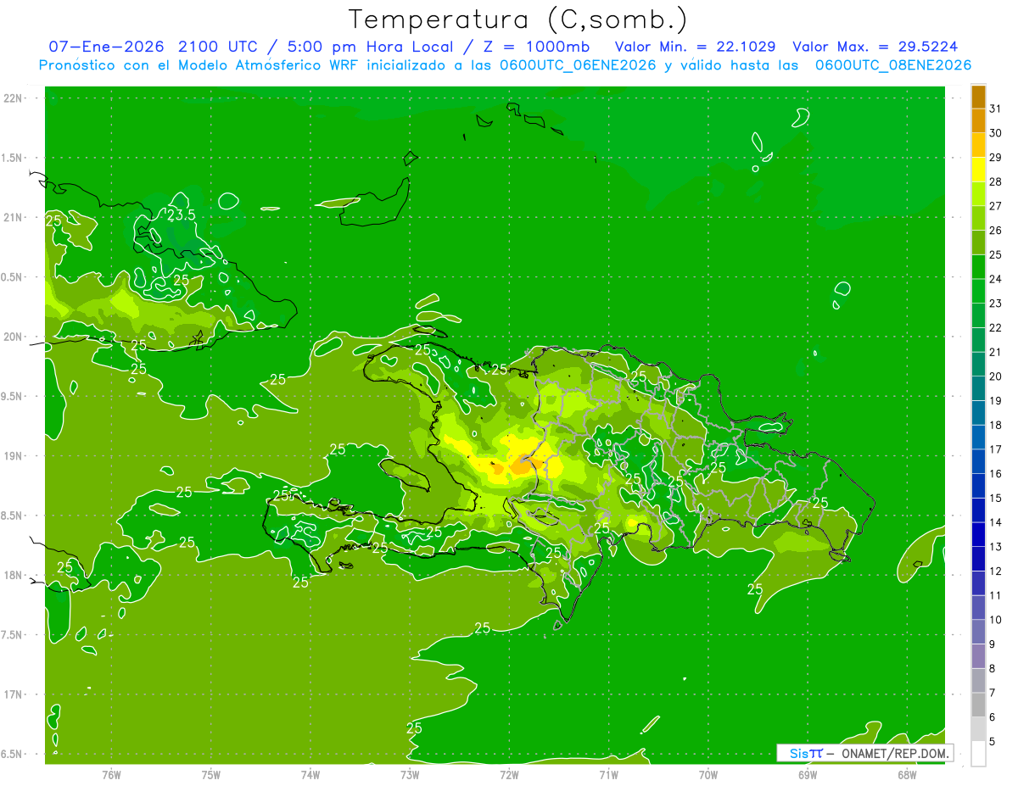The image size is (1018, 786).
Task: Click the color scale value "27"
Action: tap(996, 206)
